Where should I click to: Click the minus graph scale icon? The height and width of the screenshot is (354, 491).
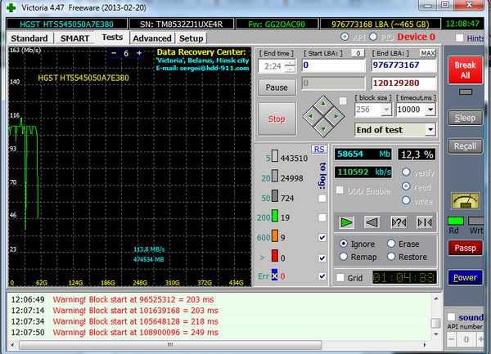(x=114, y=53)
